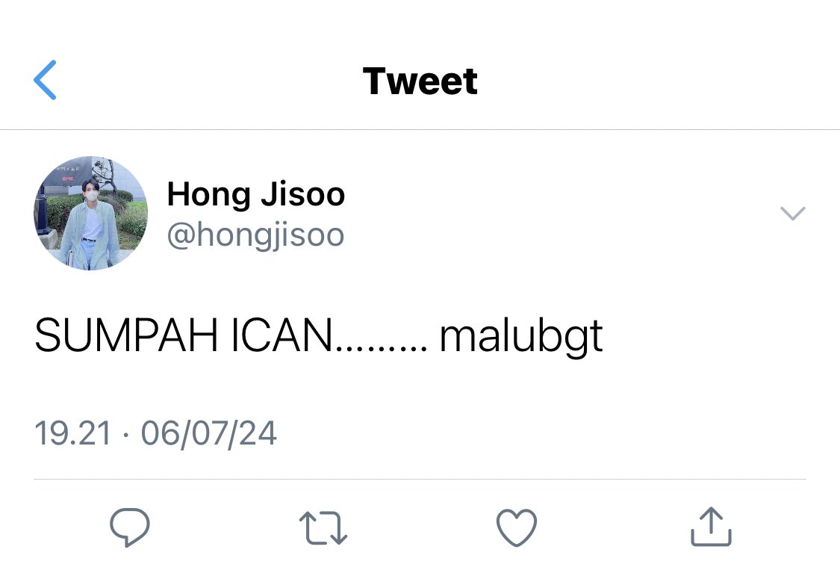This screenshot has width=840, height=576.
Task: Open the share sheet with the share icon
Action: 711,527
